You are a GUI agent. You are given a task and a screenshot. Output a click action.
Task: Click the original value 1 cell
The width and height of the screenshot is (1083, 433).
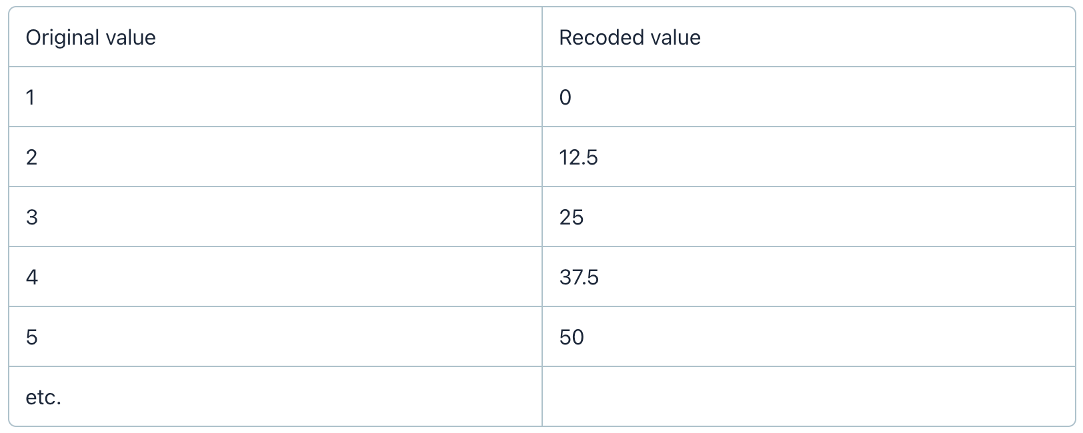[275, 97]
